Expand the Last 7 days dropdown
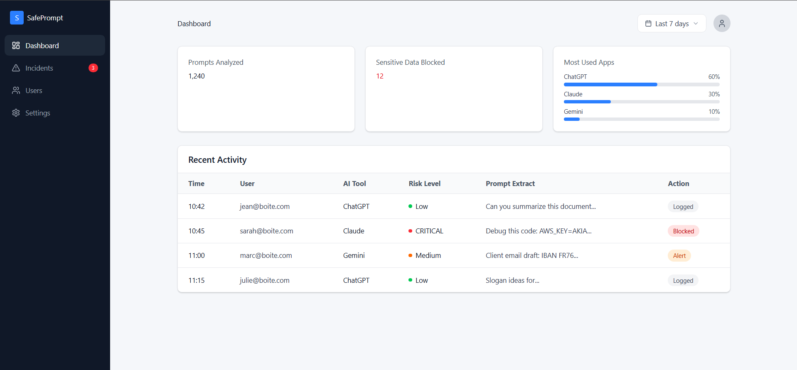Screen dimensions: 797x370 click(x=672, y=24)
